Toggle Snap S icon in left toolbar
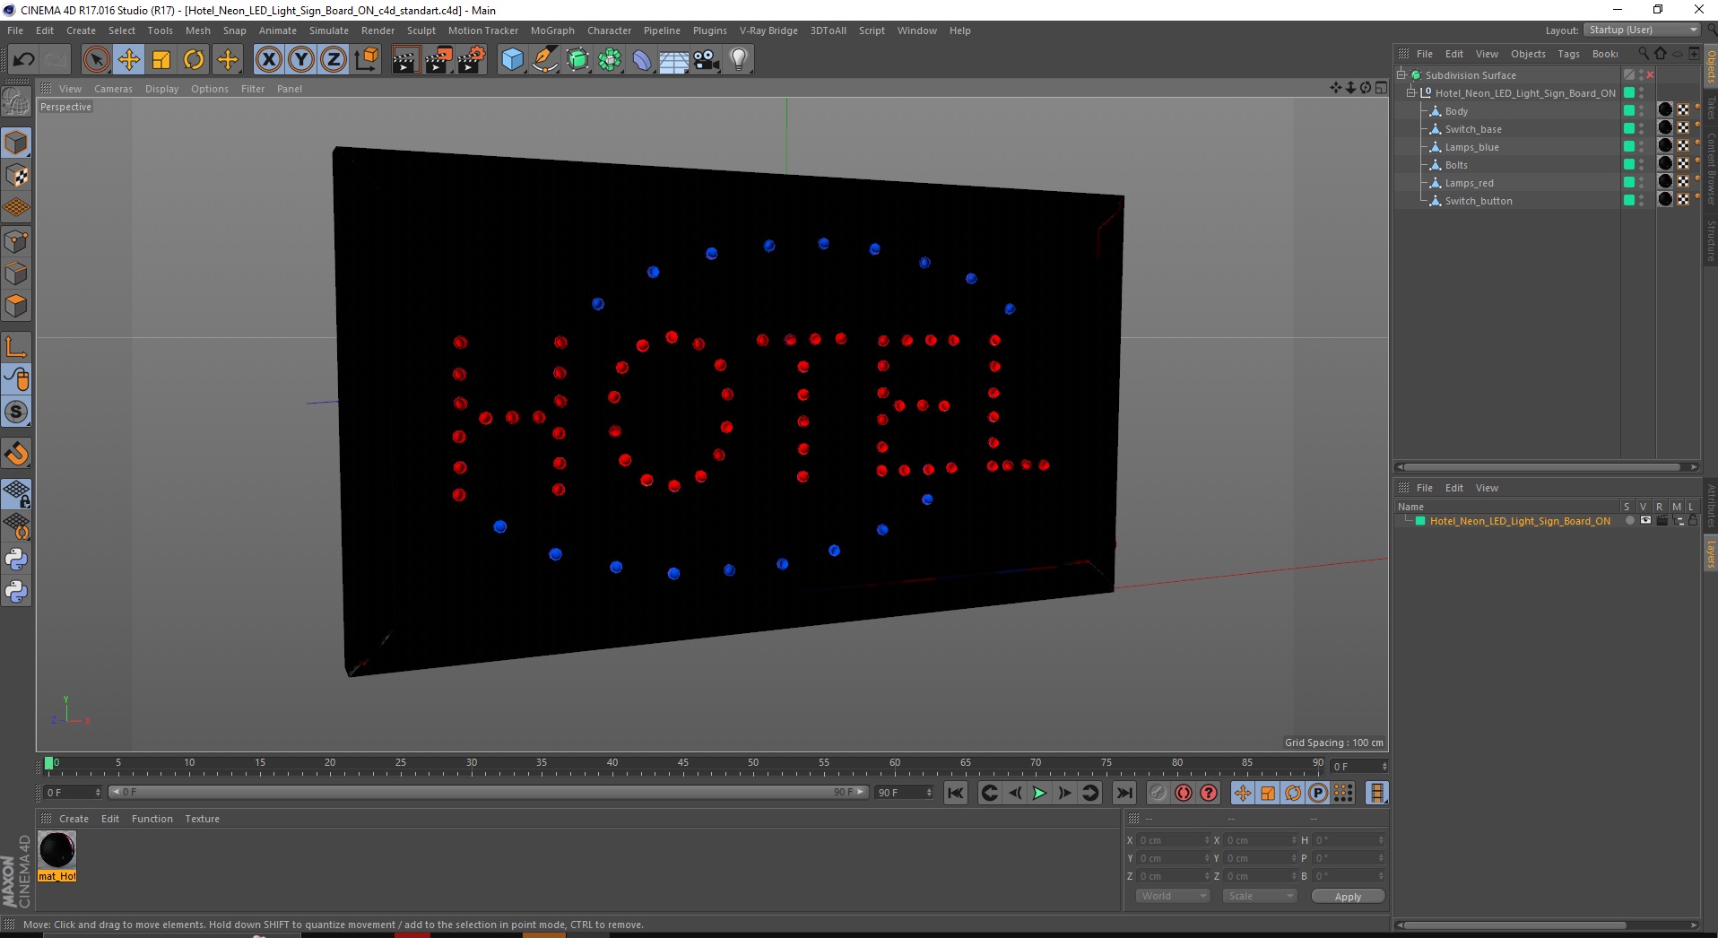The height and width of the screenshot is (938, 1718). (x=16, y=412)
